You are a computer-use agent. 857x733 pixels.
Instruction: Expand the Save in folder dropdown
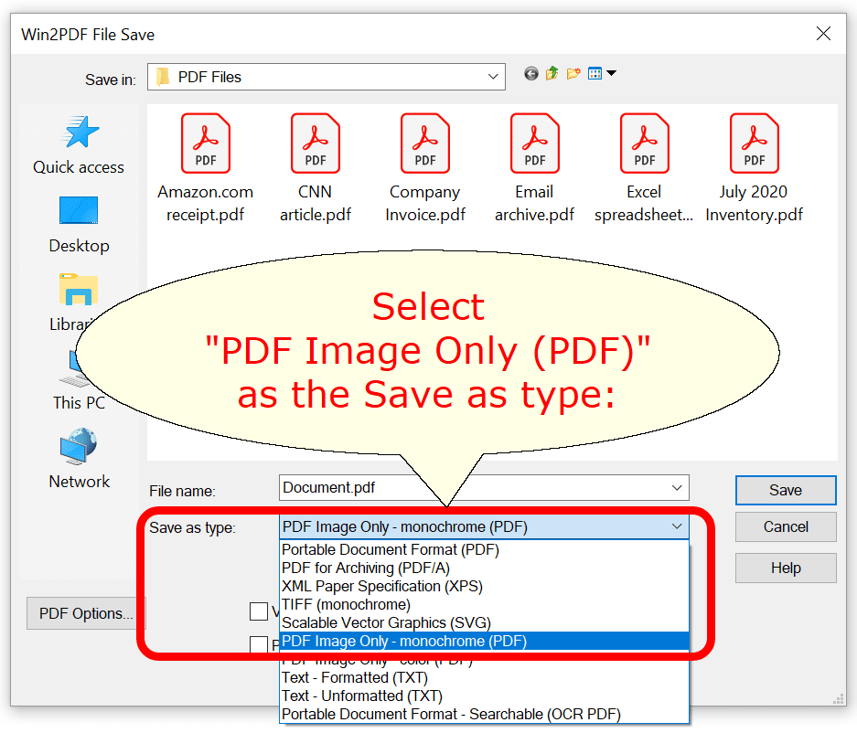point(494,77)
